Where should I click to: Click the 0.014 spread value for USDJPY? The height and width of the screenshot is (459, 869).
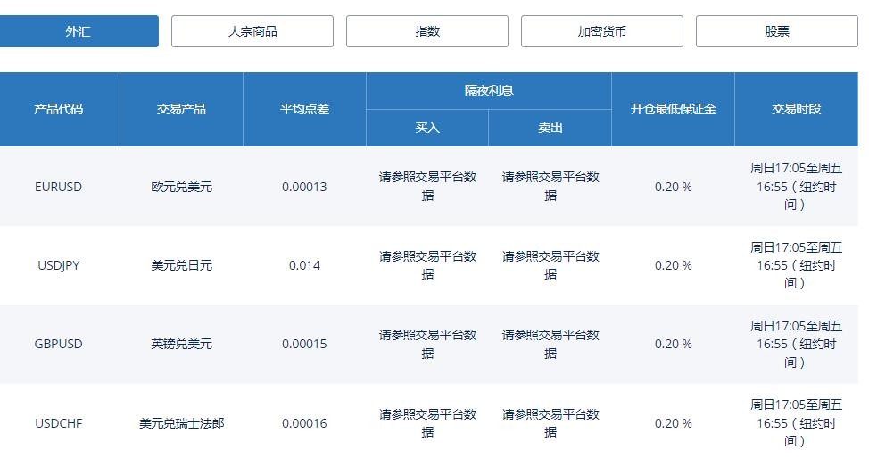pos(304,265)
